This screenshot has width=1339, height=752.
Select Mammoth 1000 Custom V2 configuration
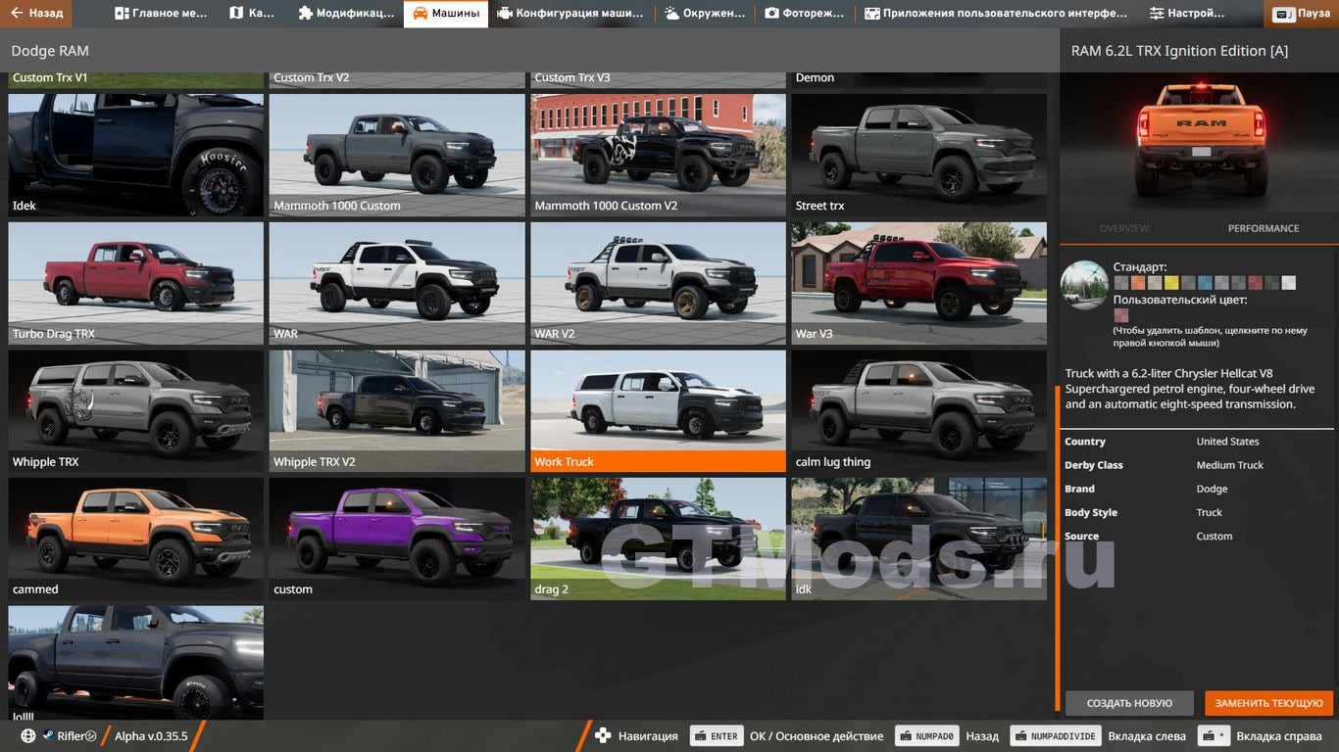[659, 155]
